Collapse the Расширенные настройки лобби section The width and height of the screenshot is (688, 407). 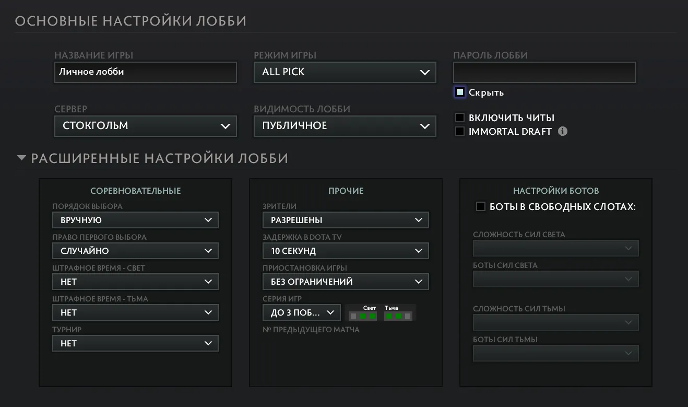point(21,158)
